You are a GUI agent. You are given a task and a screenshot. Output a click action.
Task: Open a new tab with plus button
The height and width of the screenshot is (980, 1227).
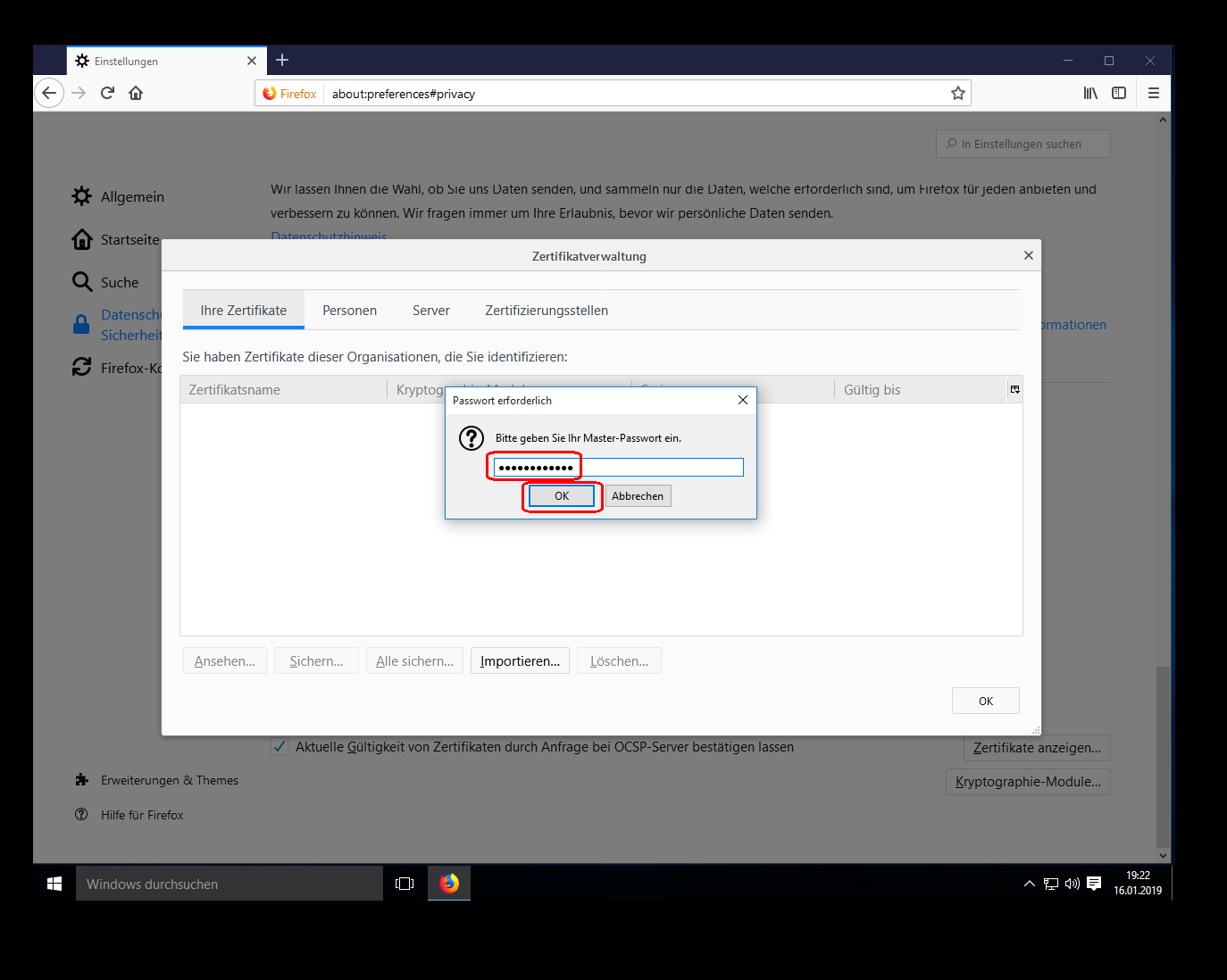click(x=282, y=60)
